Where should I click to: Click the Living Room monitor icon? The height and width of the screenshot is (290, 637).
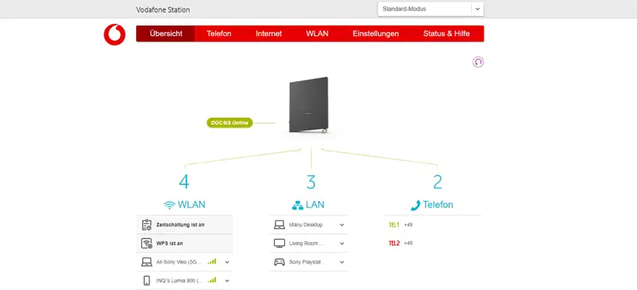click(x=279, y=244)
